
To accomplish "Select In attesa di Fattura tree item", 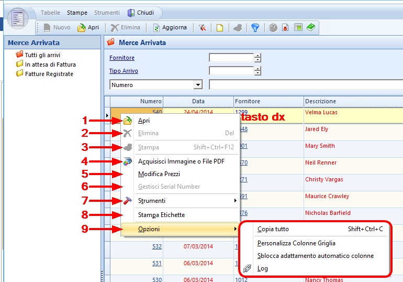I will pos(50,64).
